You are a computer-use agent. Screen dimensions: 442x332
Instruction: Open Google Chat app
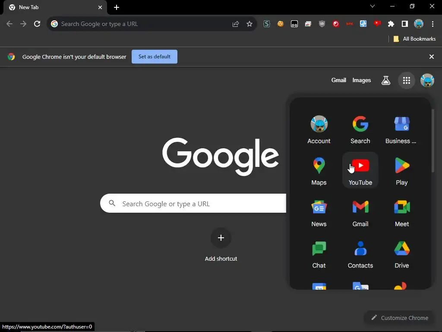pyautogui.click(x=319, y=253)
